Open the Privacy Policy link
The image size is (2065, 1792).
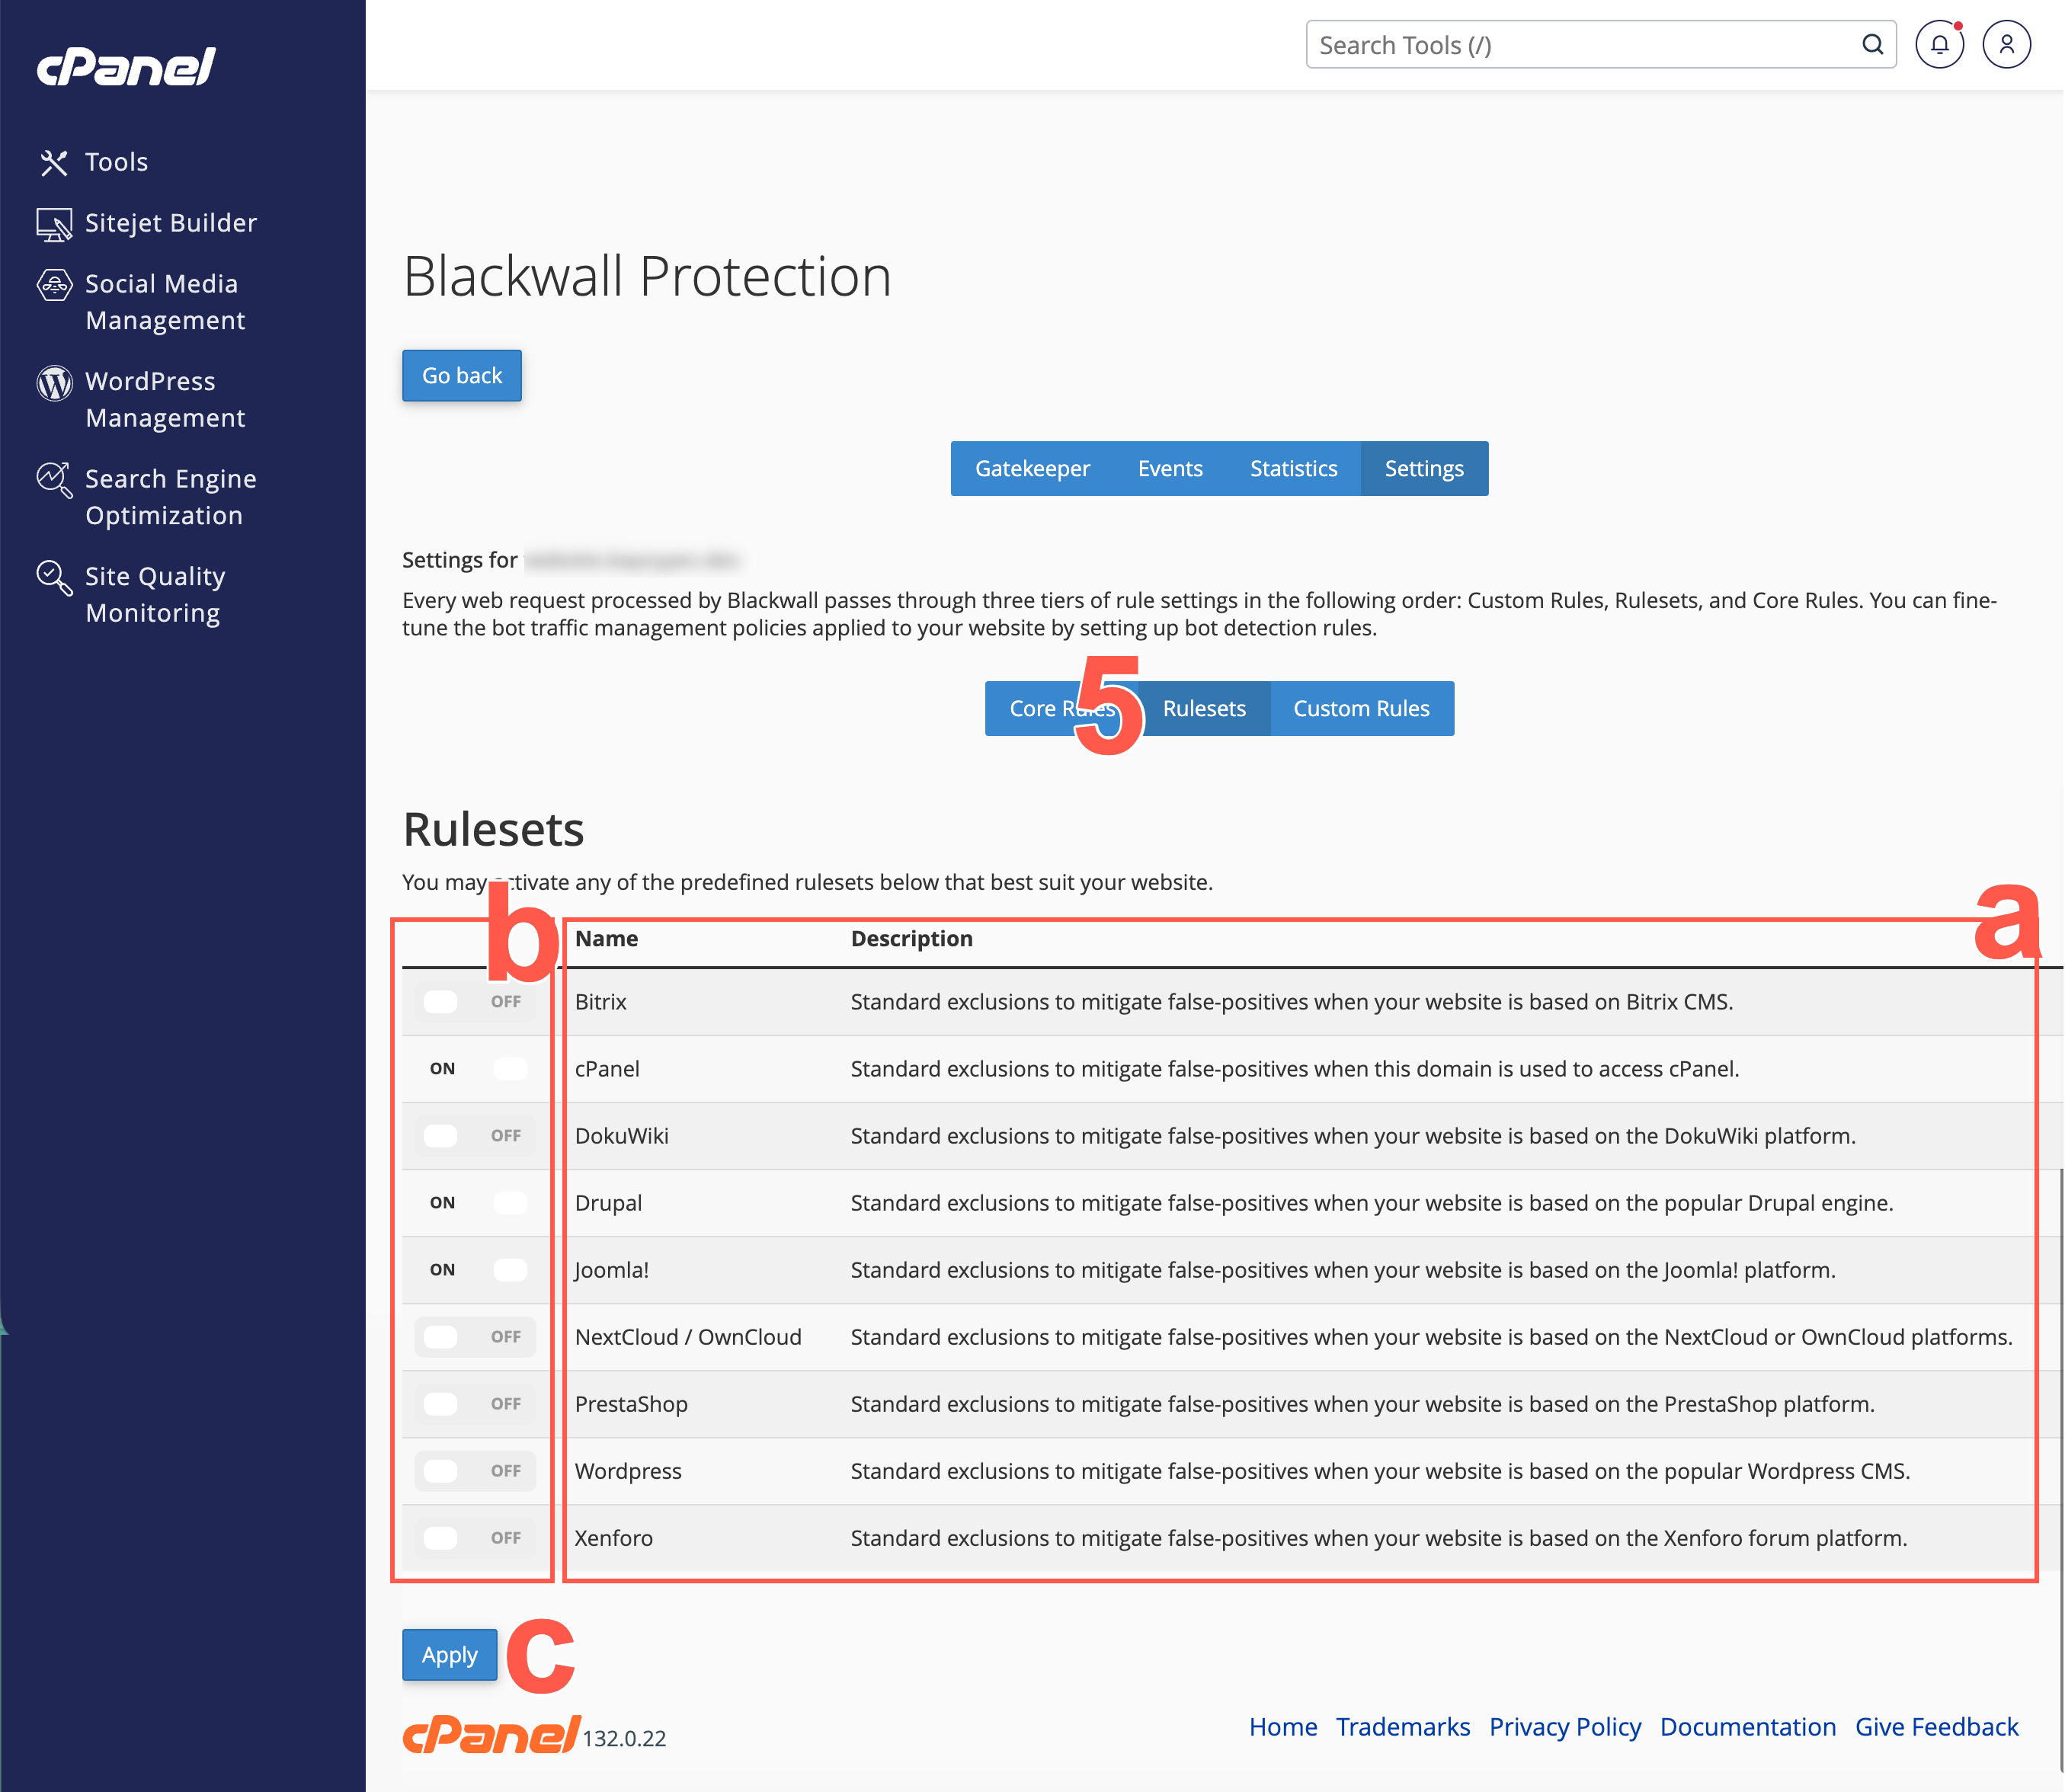[1565, 1727]
